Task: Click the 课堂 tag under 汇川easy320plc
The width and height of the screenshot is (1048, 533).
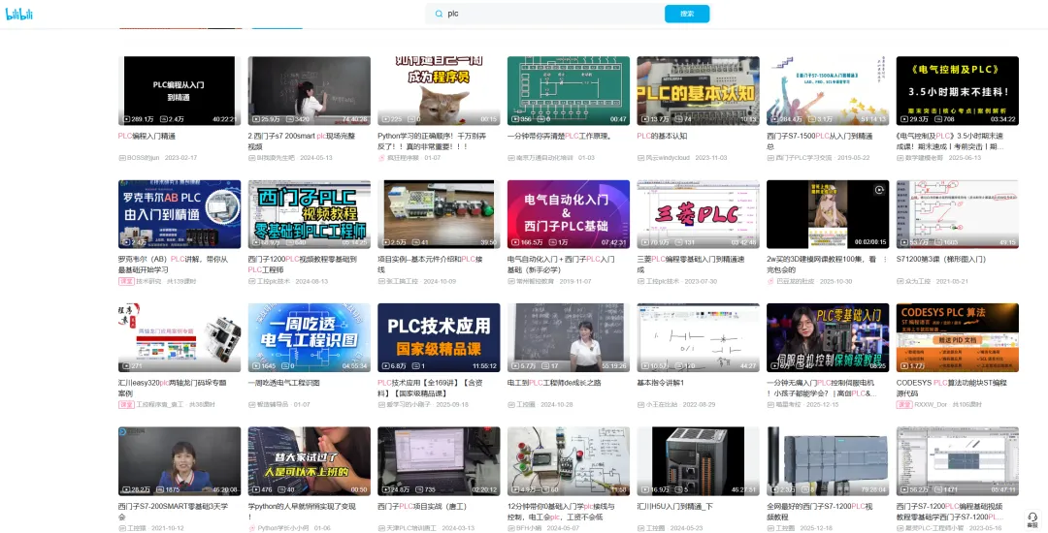Action: (126, 405)
